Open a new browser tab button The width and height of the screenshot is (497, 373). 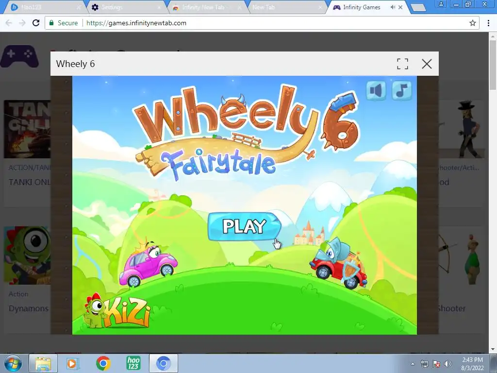coord(418,8)
